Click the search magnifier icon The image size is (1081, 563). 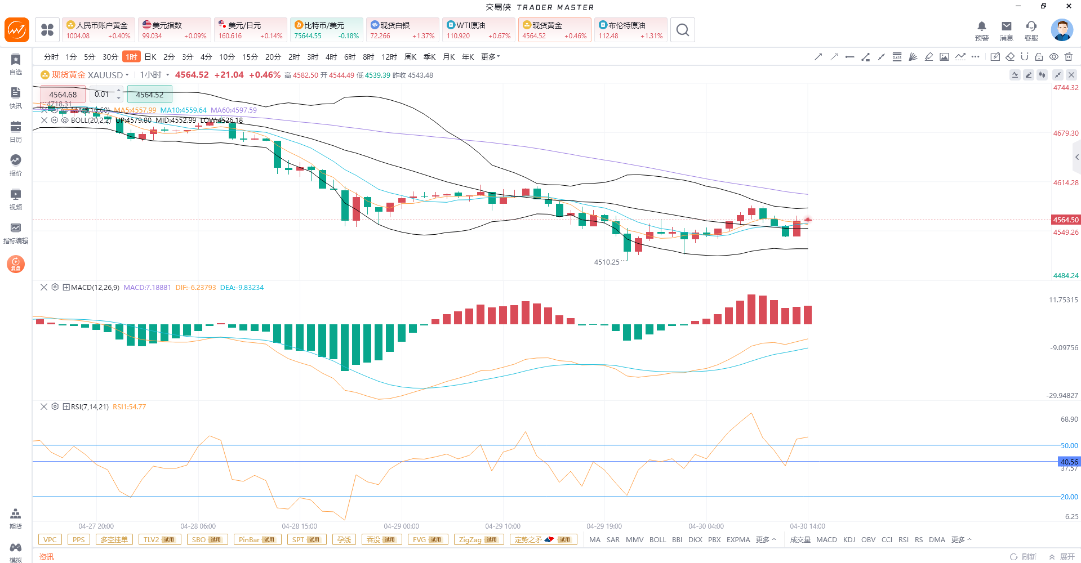(x=682, y=30)
